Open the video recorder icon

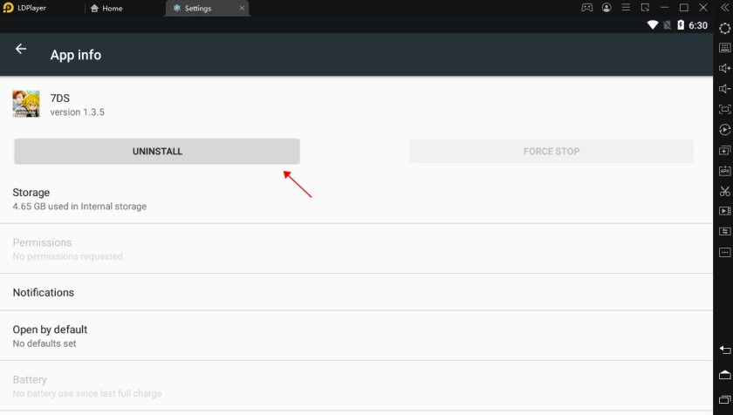coord(724,211)
